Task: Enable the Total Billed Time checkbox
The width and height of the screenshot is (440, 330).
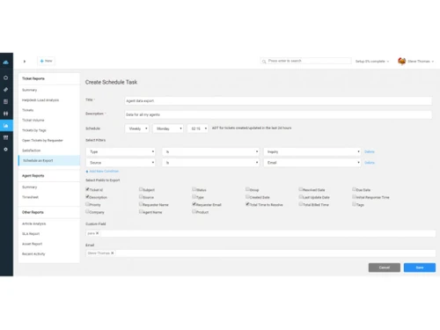Action: tap(301, 204)
